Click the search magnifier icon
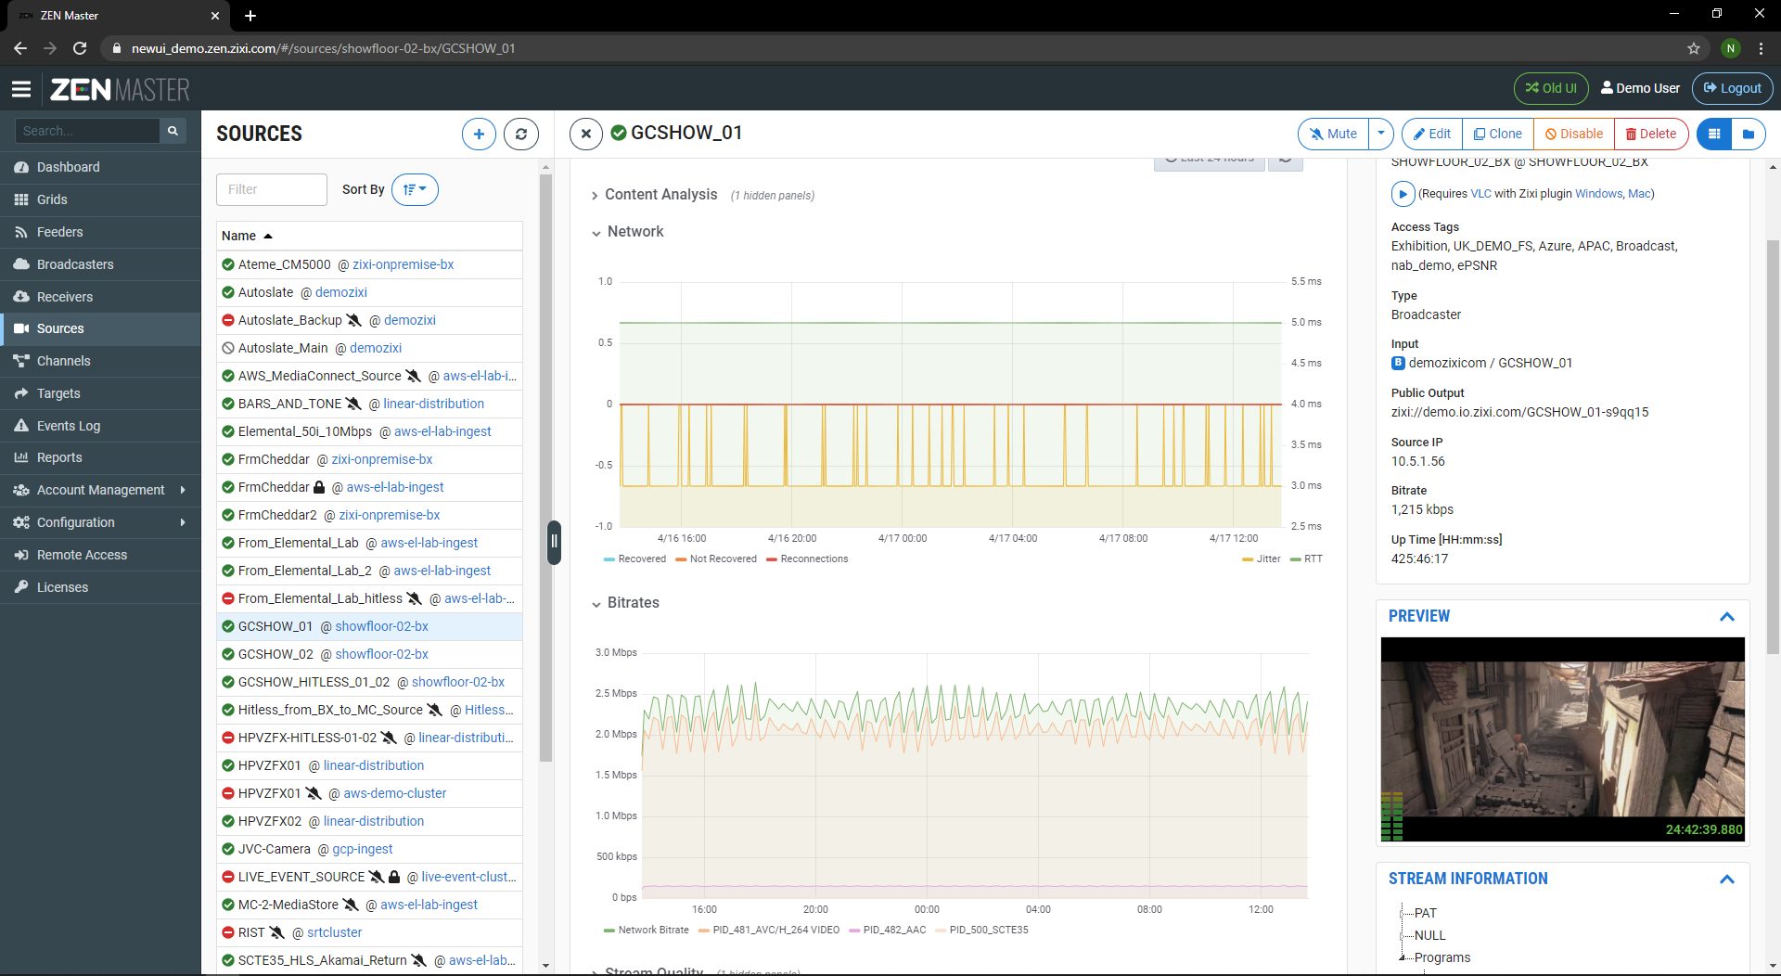Image resolution: width=1781 pixels, height=976 pixels. click(173, 132)
